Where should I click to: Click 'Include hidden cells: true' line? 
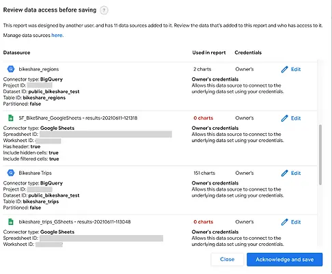31,152
